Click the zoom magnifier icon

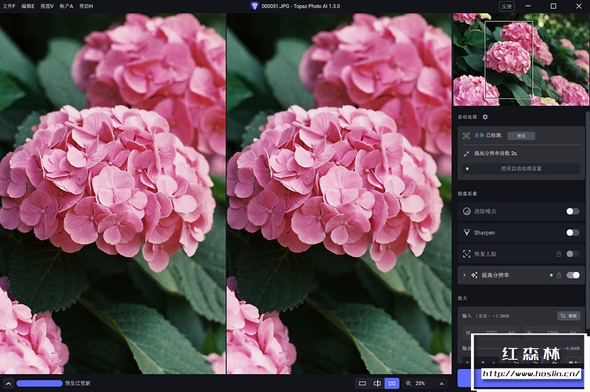point(408,383)
